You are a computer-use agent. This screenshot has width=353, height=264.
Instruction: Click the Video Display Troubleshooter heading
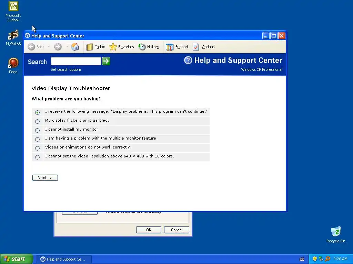click(71, 88)
